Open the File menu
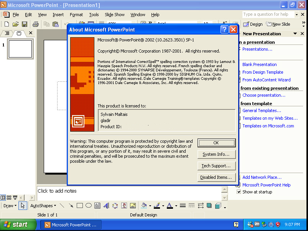 [16, 15]
